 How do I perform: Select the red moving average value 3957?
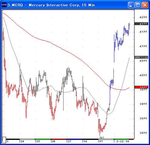point(142,87)
